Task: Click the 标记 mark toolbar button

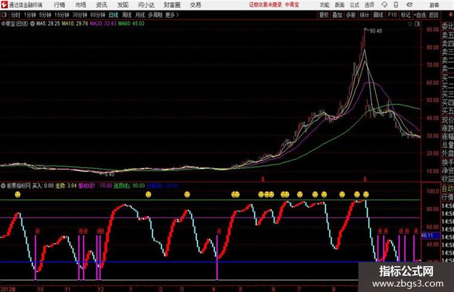Action: pos(405,15)
